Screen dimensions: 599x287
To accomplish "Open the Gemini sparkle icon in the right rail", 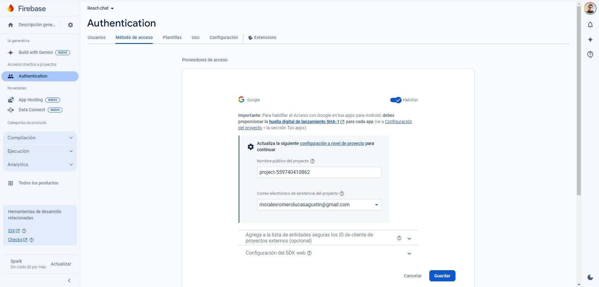I will pyautogui.click(x=590, y=40).
